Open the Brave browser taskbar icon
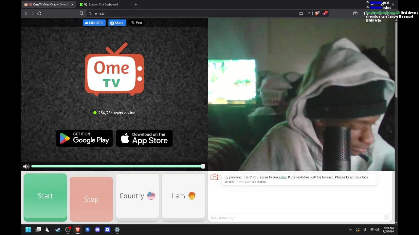419x235 pixels. pos(78,230)
